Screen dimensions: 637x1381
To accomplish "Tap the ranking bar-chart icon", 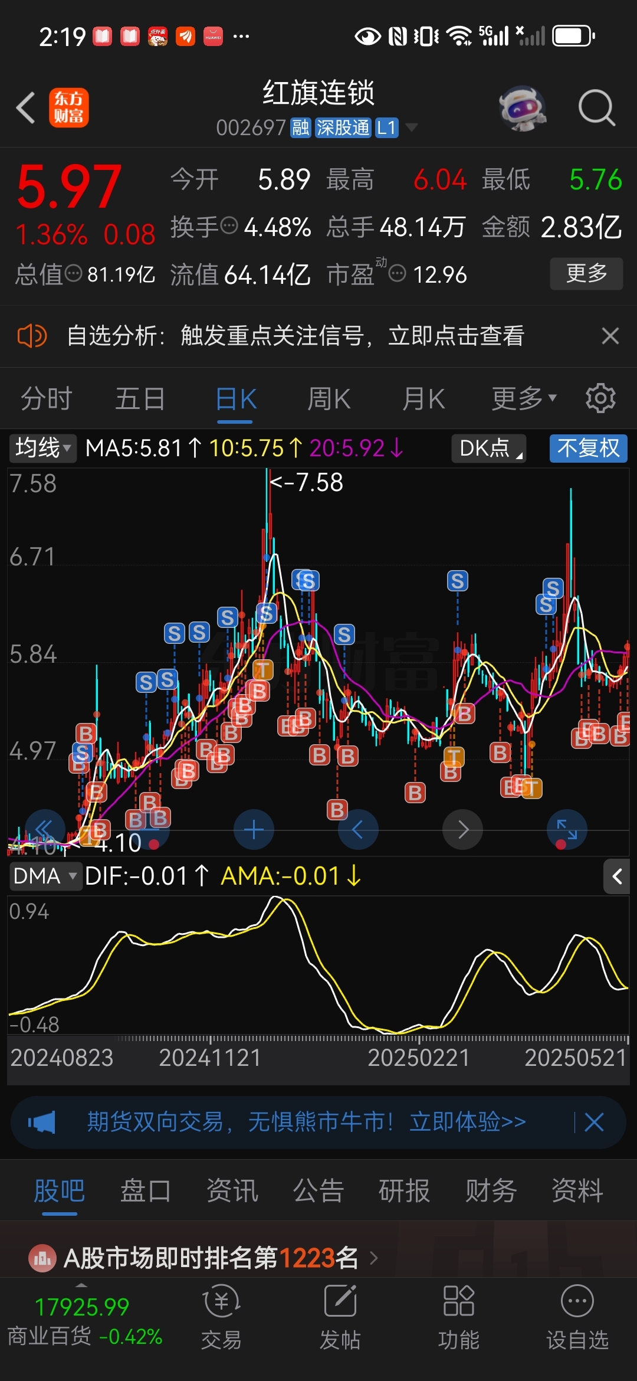I will 42,1258.
